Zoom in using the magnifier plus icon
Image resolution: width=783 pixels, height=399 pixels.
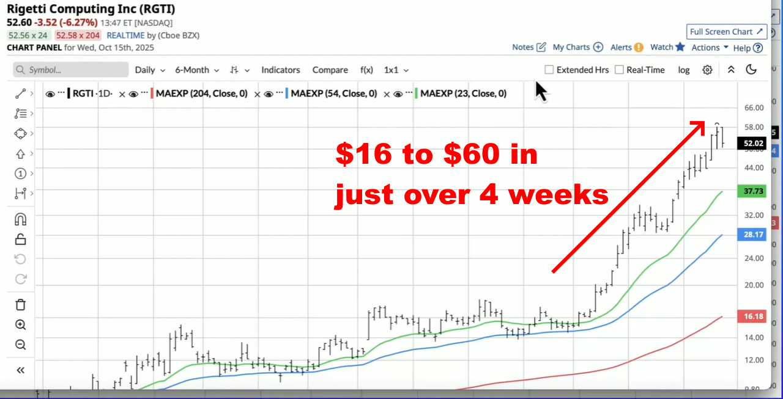pyautogui.click(x=20, y=324)
